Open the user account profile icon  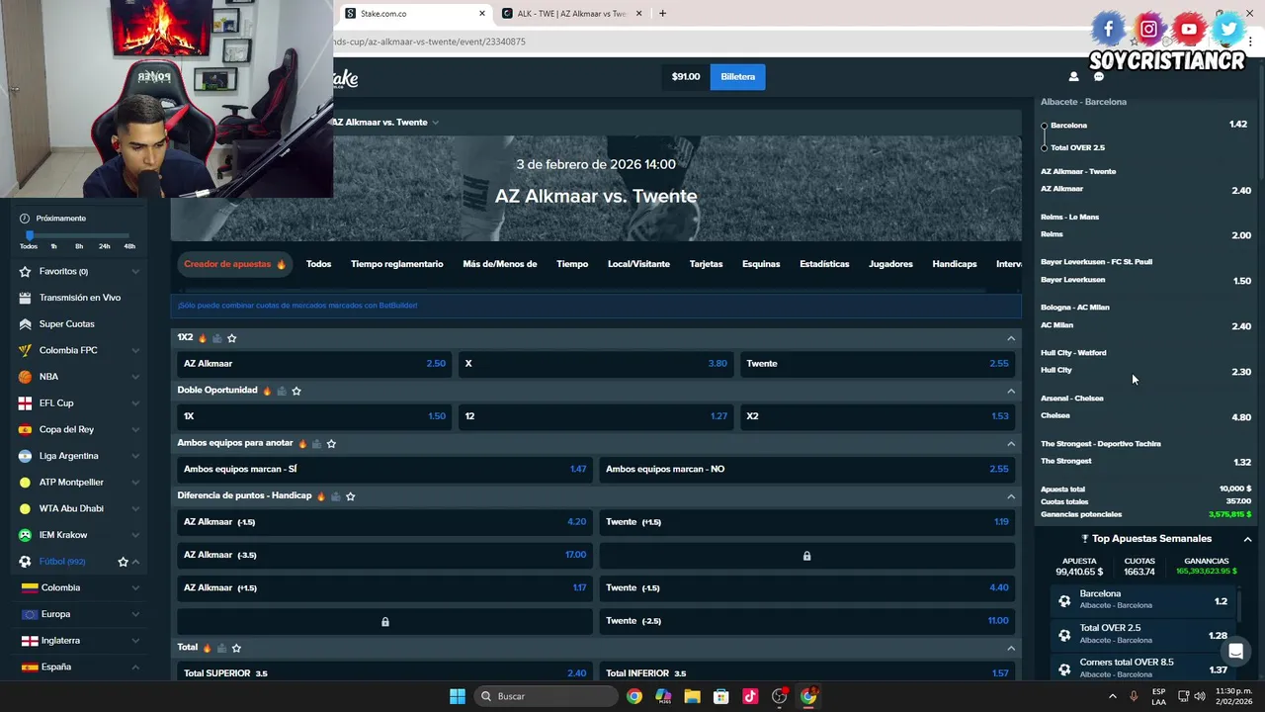click(x=1073, y=76)
